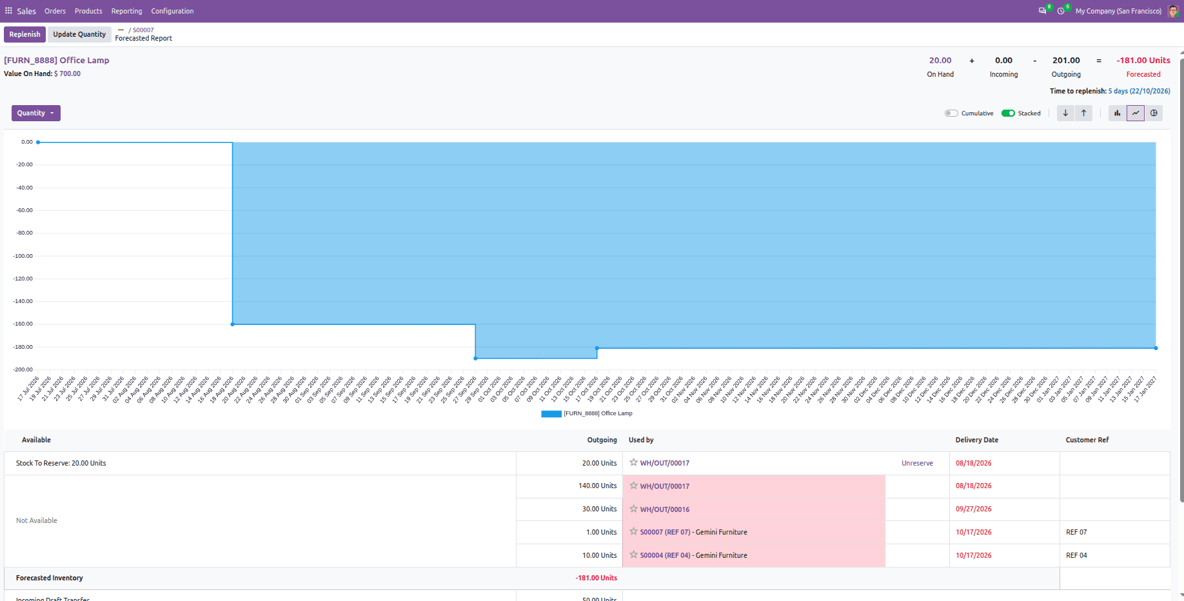The height and width of the screenshot is (601, 1184).
Task: Open company switcher My Company (San Francisco)
Action: click(1118, 11)
